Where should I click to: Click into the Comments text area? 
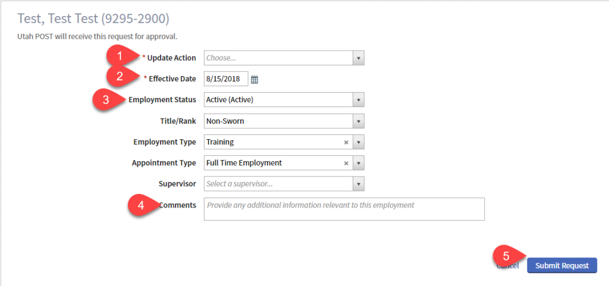click(x=344, y=209)
